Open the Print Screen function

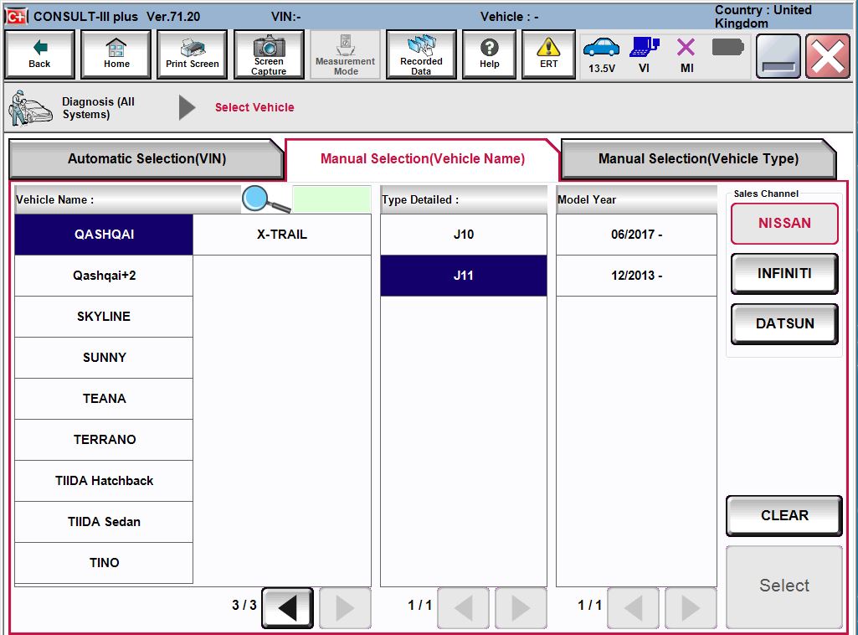192,54
